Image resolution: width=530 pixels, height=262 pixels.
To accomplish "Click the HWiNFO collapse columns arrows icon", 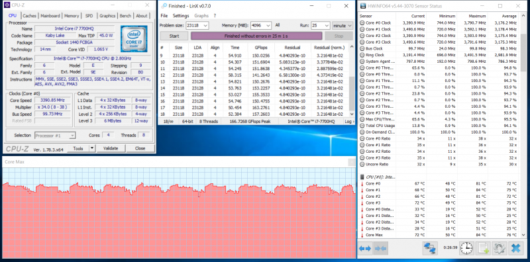I will (x=380, y=249).
